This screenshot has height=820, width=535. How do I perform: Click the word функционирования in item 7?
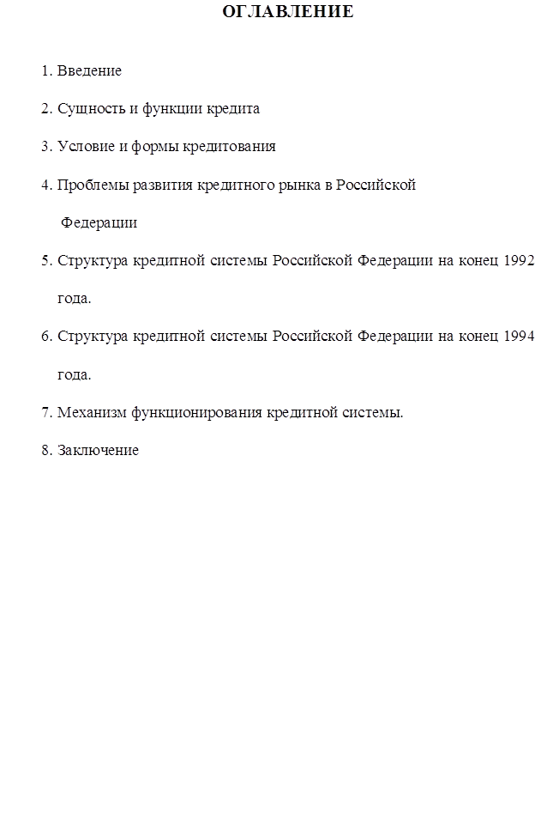coord(196,413)
